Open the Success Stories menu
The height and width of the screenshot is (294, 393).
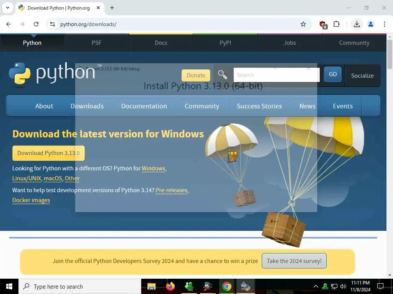click(x=259, y=106)
